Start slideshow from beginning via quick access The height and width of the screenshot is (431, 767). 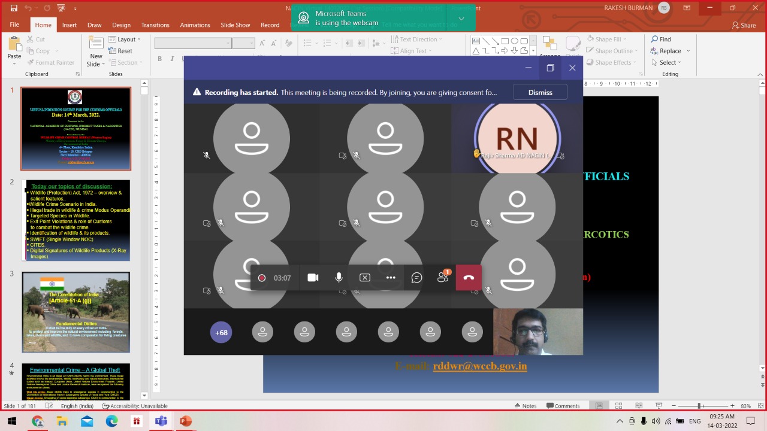(x=61, y=8)
